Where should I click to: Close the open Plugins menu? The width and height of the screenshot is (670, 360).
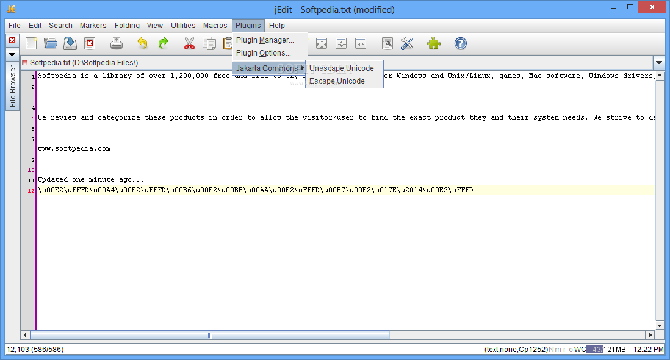pos(248,26)
